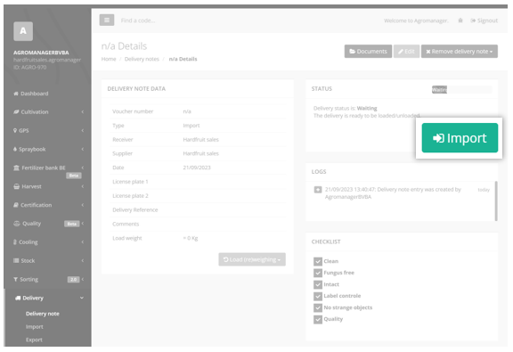Click the Harvest basket icon
This screenshot has height=352, width=513.
pos(16,186)
